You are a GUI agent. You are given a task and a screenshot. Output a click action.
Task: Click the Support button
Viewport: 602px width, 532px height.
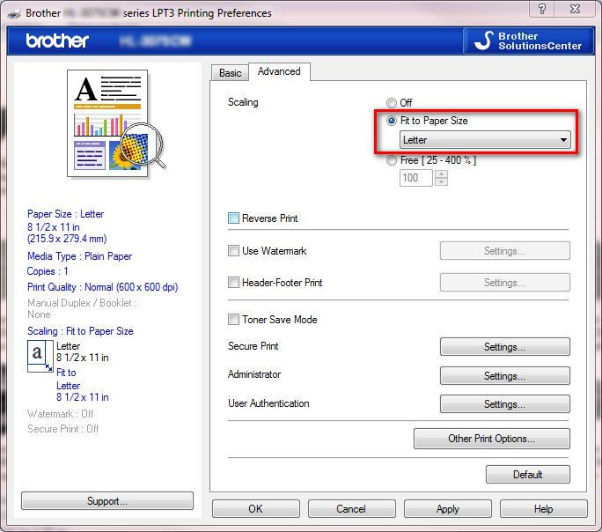point(107,501)
